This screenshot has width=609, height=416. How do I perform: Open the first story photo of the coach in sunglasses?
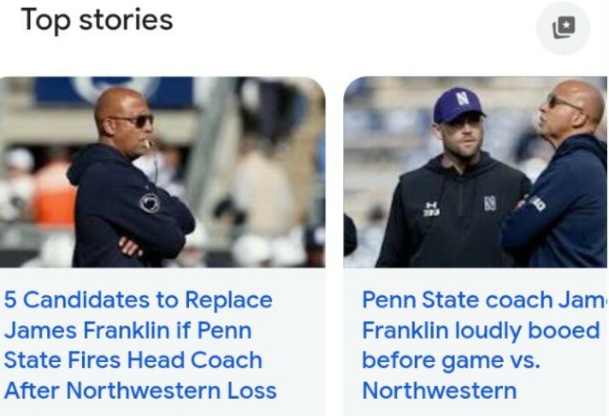163,171
